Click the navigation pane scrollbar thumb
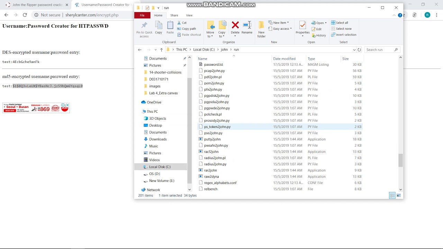The image size is (443, 249). pos(189,130)
